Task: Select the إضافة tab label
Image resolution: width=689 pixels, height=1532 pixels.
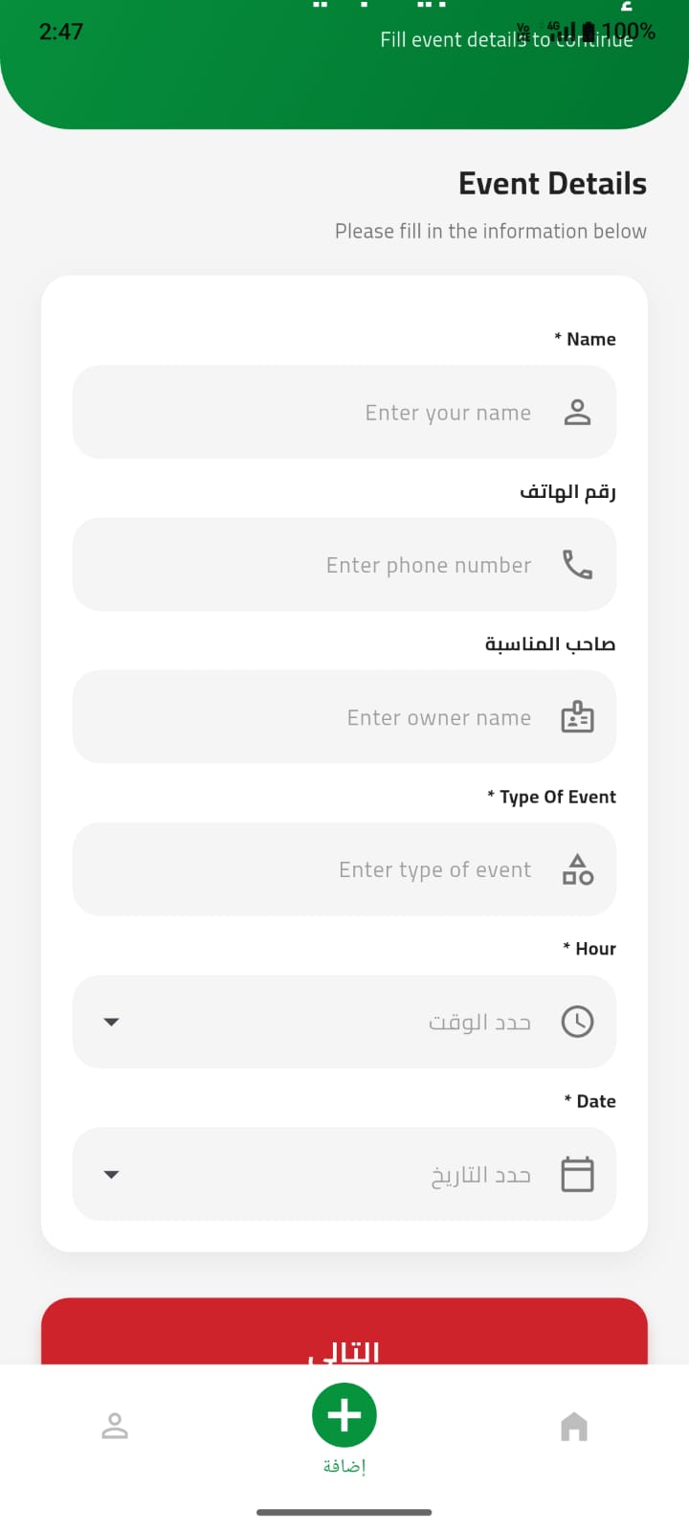Action: (344, 1466)
